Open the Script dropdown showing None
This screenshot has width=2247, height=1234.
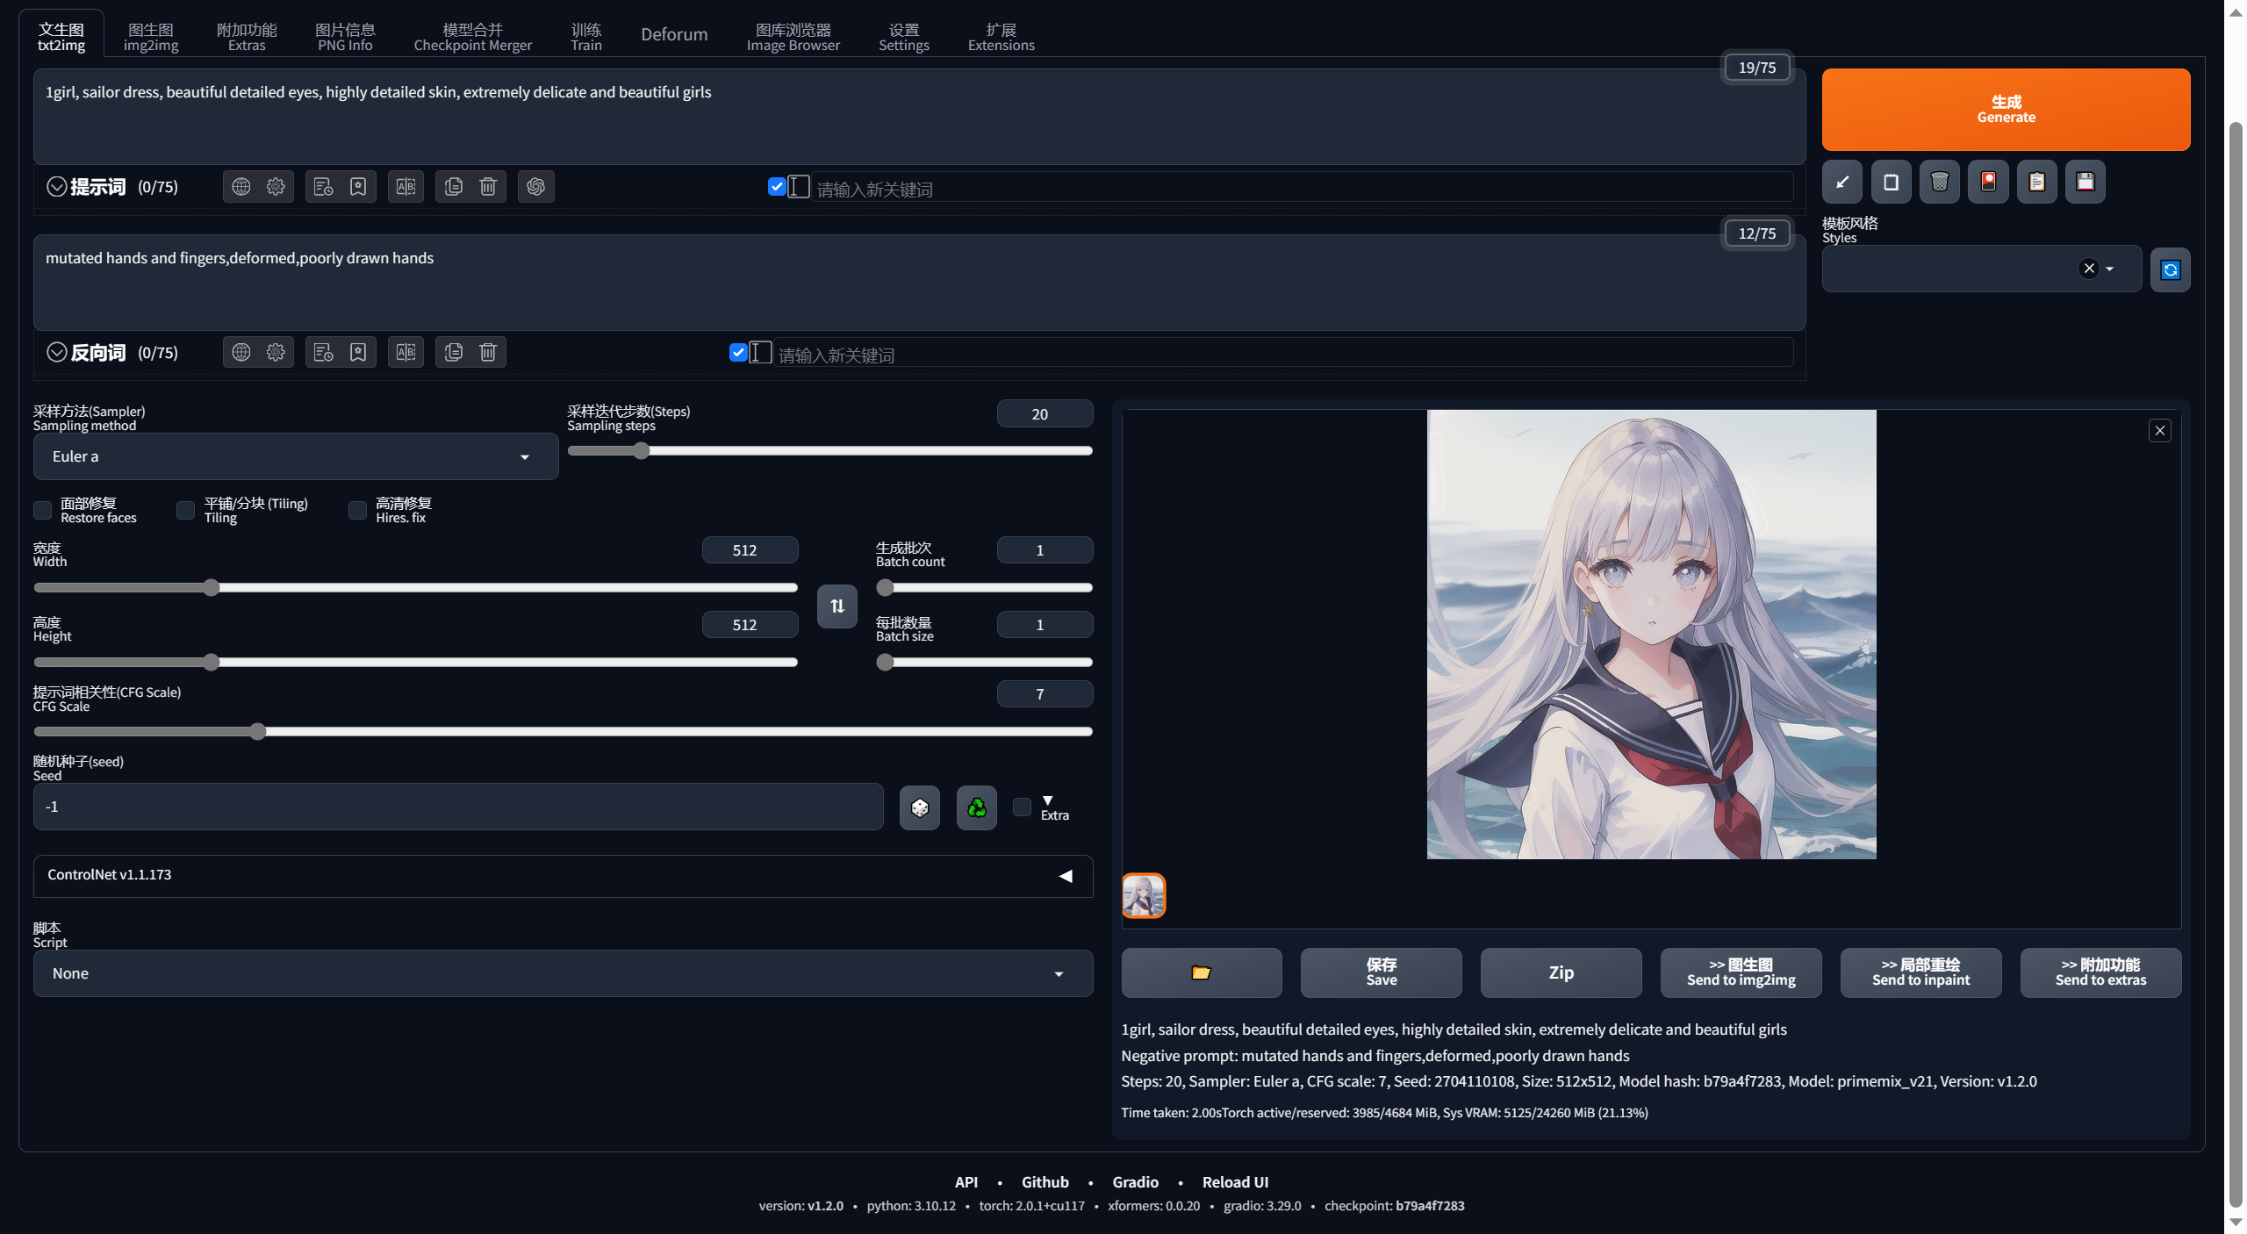563,973
